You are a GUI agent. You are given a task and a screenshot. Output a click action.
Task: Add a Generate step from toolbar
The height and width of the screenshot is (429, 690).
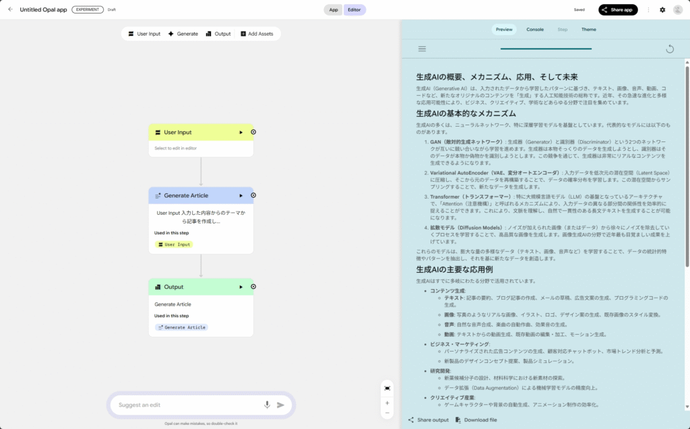[x=183, y=34]
